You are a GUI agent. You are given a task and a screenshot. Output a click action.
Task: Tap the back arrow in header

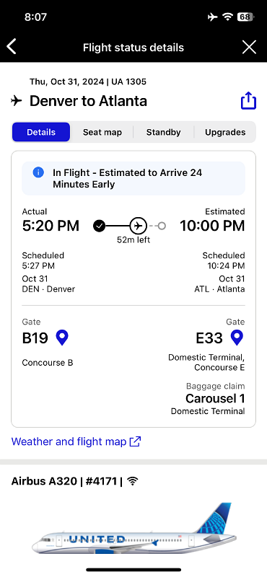(12, 47)
